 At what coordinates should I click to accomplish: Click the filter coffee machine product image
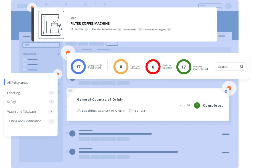click(x=51, y=25)
